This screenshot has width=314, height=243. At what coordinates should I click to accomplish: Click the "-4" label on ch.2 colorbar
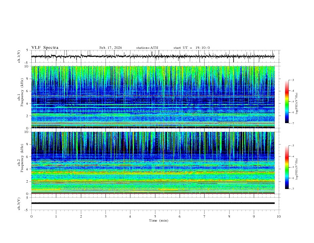(293, 156)
